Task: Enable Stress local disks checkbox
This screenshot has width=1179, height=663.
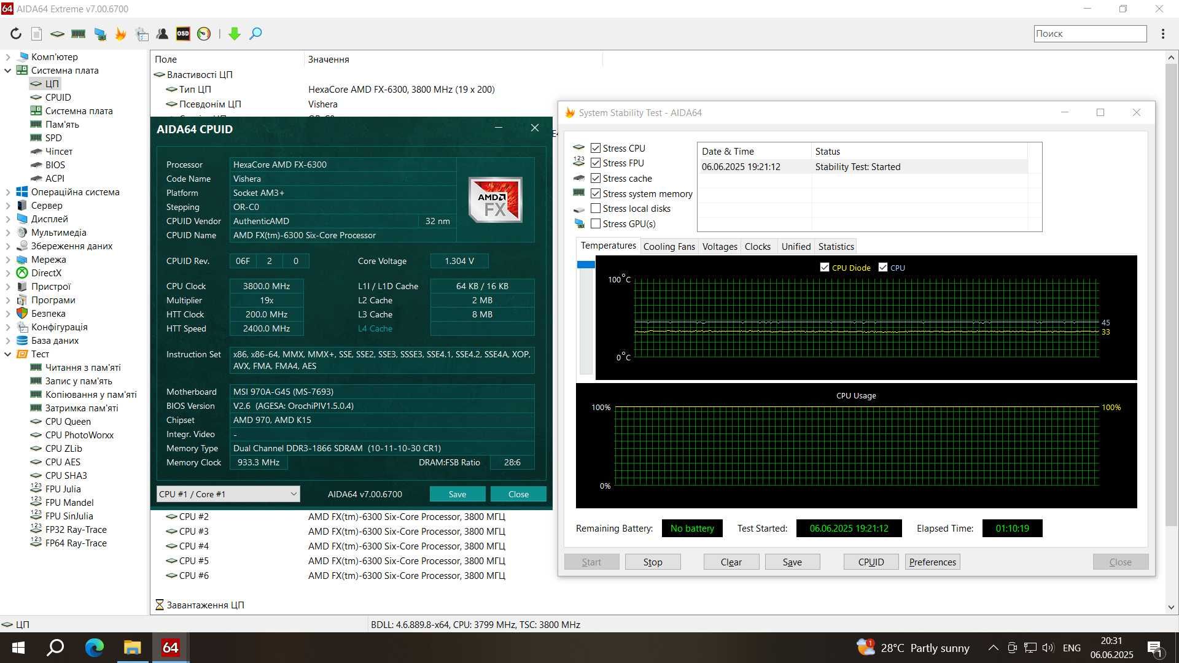Action: click(x=596, y=208)
